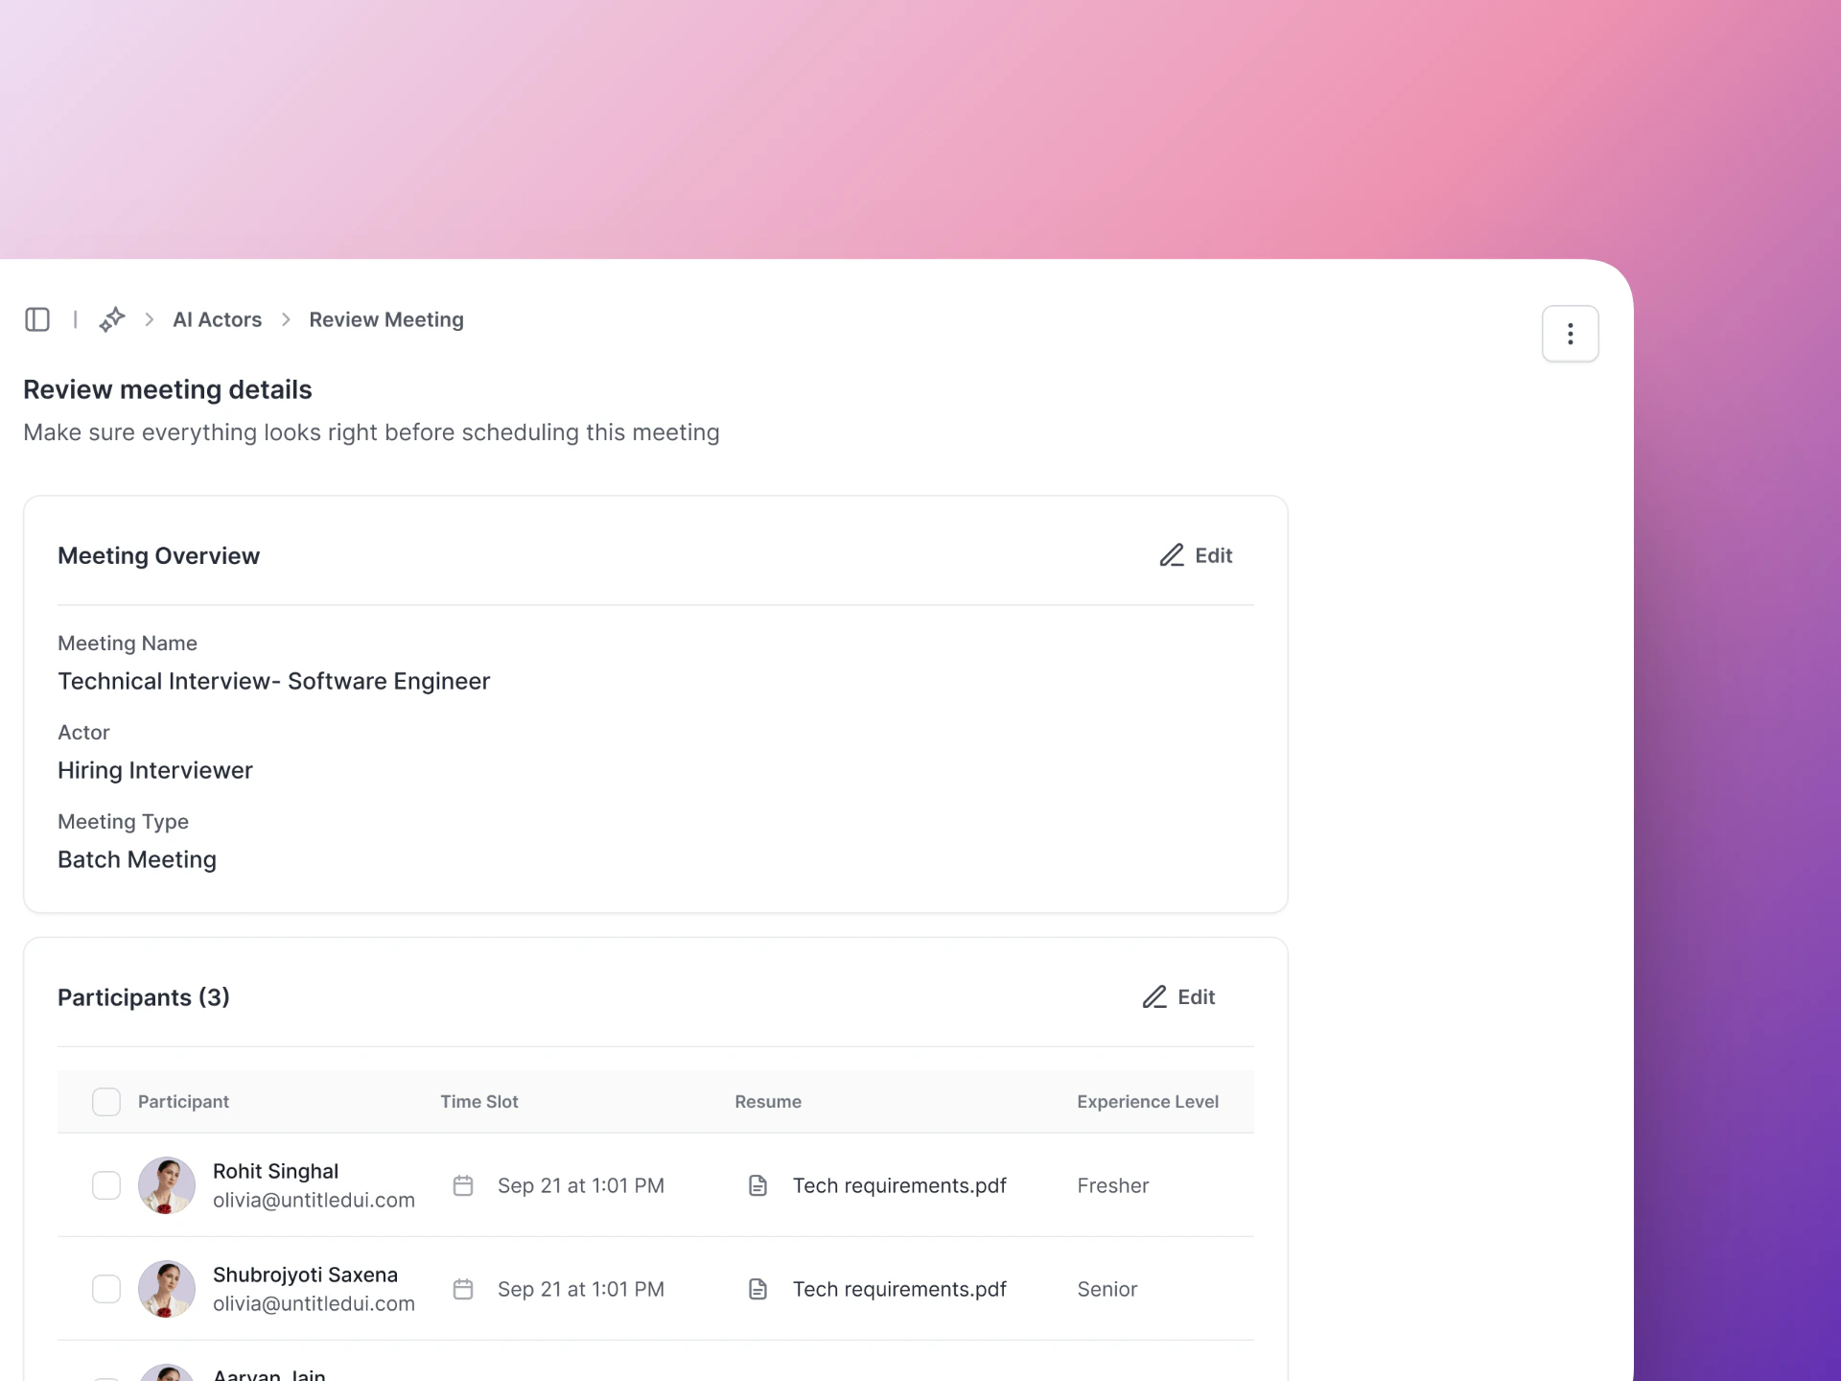The width and height of the screenshot is (1841, 1381).
Task: Click the AI sparkle stars breadcrumb icon
Action: click(x=112, y=319)
